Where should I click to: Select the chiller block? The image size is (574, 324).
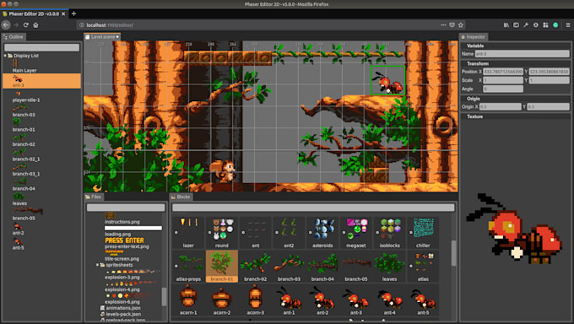pyautogui.click(x=423, y=233)
